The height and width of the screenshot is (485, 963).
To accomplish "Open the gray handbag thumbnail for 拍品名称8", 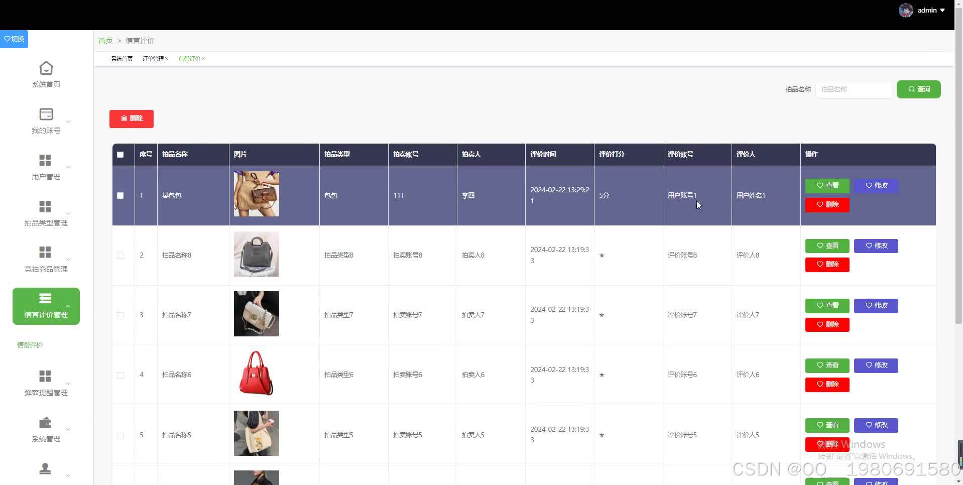I will 256,254.
